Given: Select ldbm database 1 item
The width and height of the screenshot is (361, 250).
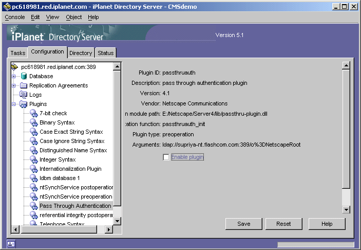Looking at the screenshot, I should click(60, 178).
